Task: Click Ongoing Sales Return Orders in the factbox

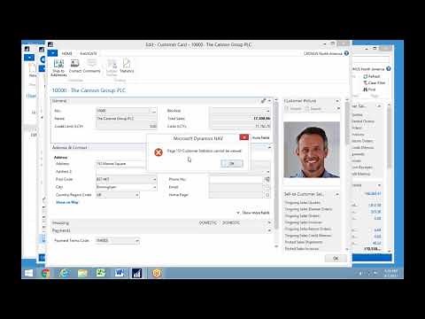Action: [308, 229]
